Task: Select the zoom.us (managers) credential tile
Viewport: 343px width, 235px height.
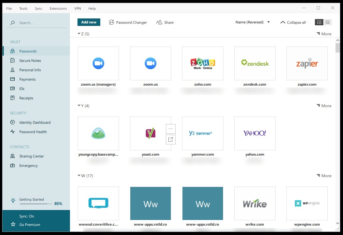Action: (98, 63)
